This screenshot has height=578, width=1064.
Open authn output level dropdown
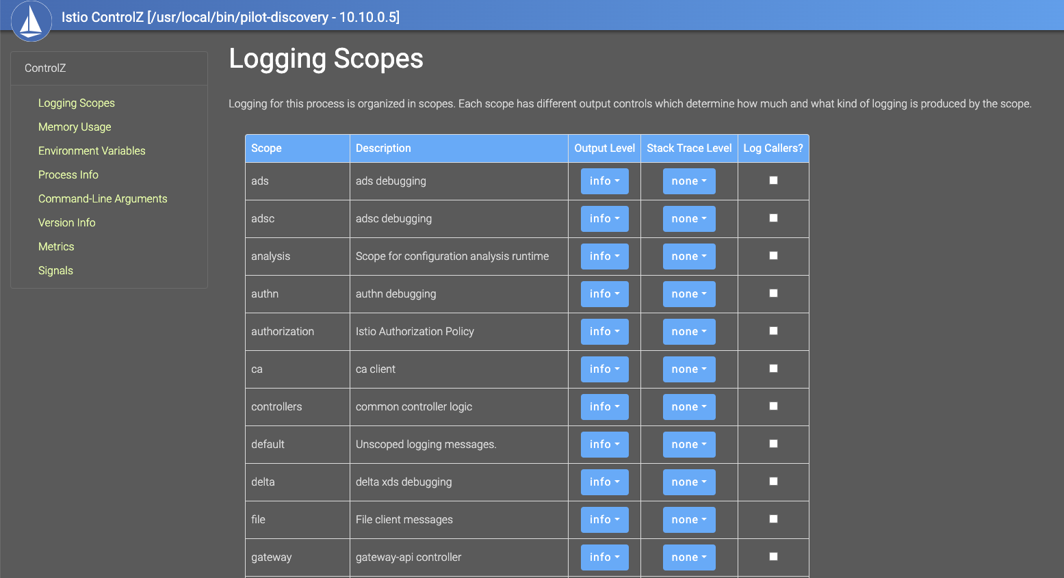pyautogui.click(x=604, y=294)
